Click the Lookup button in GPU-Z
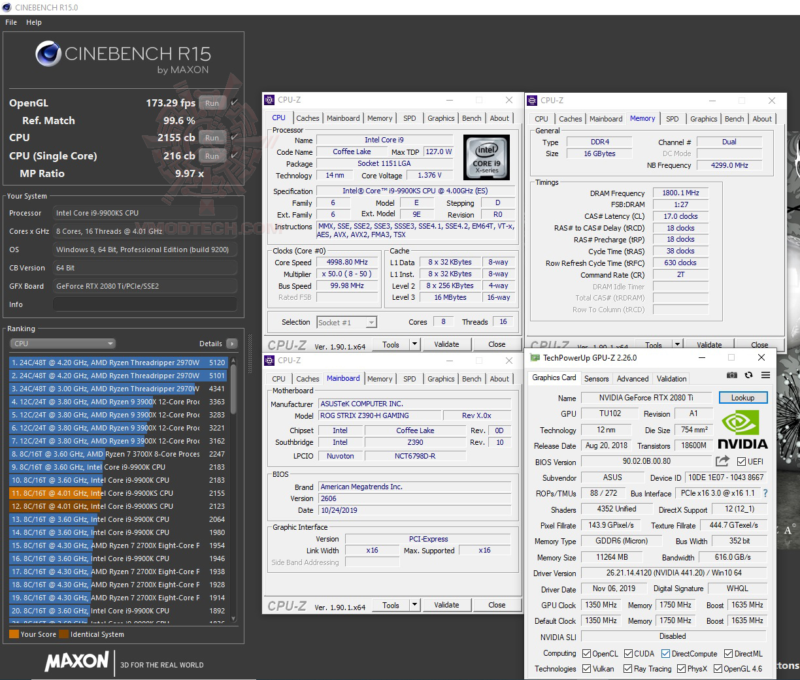The height and width of the screenshot is (680, 800). 742,398
